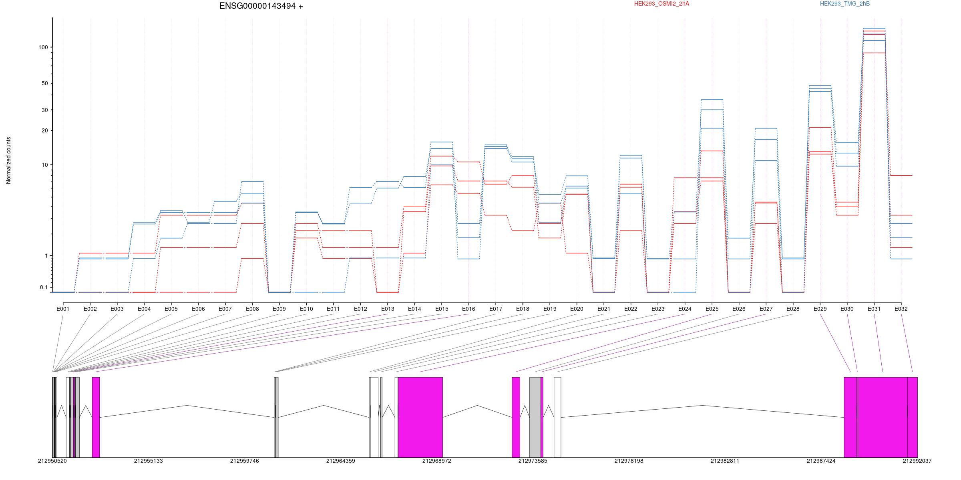Click the gene title ENSG00000143494 +
This screenshot has width=961, height=480.
pos(261,6)
